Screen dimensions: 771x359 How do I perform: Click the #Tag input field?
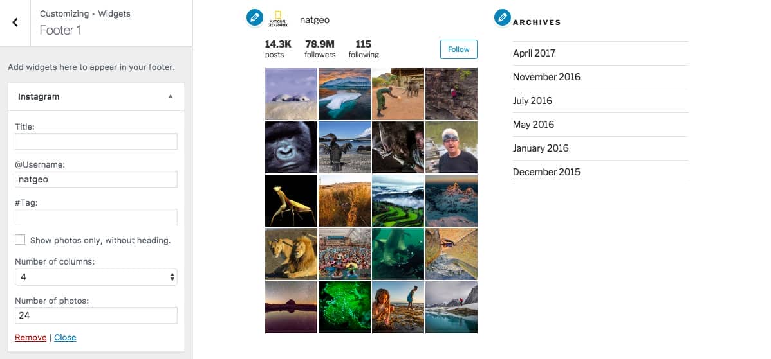[x=96, y=217]
